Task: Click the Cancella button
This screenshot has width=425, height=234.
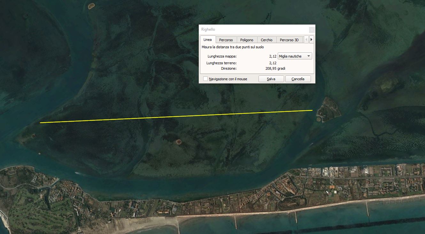Action: pos(298,79)
